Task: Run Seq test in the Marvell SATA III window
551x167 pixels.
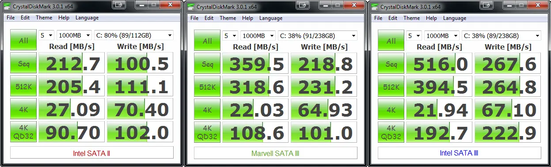Action: point(207,63)
